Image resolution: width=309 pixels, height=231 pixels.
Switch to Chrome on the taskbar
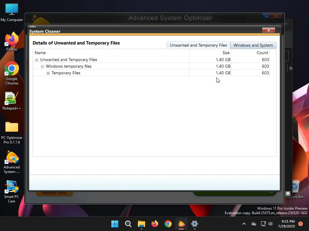[168, 224]
